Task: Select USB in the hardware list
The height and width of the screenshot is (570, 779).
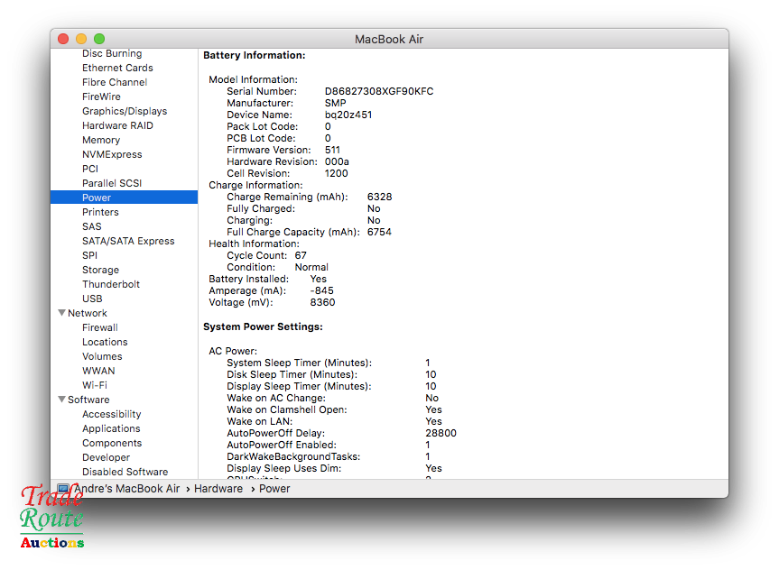Action: [x=92, y=299]
